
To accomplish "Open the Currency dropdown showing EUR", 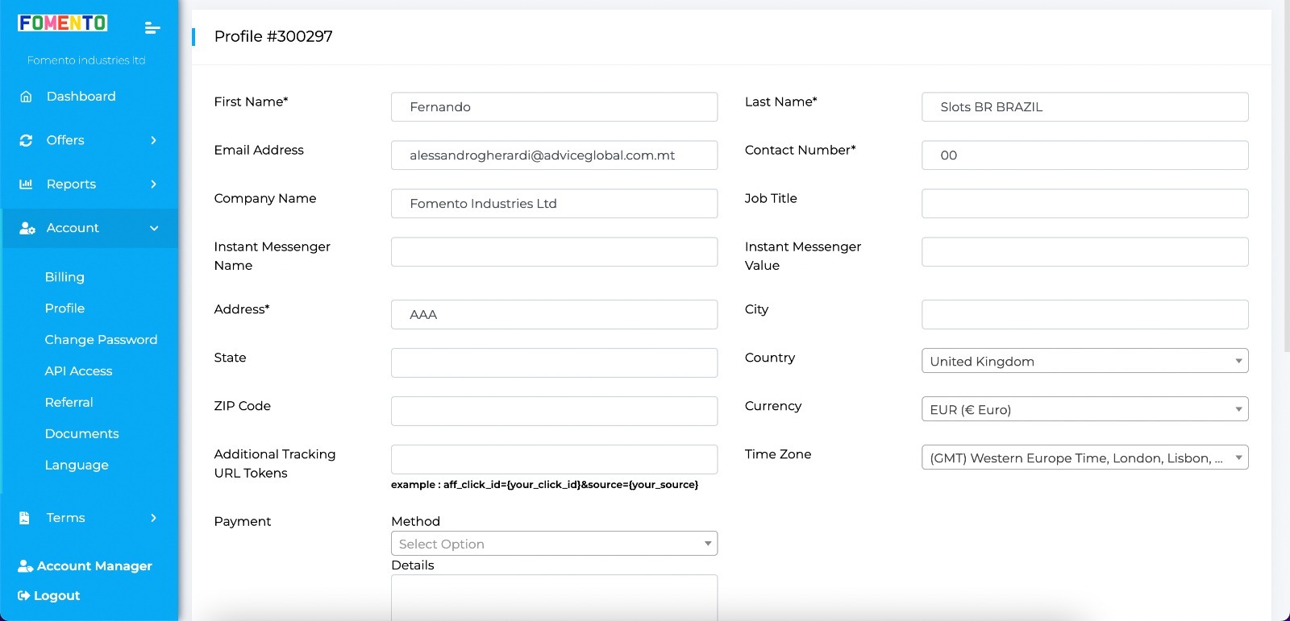I will [1084, 409].
